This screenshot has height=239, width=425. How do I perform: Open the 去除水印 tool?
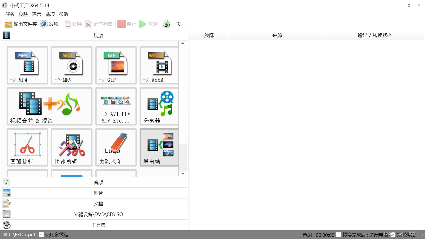click(116, 147)
